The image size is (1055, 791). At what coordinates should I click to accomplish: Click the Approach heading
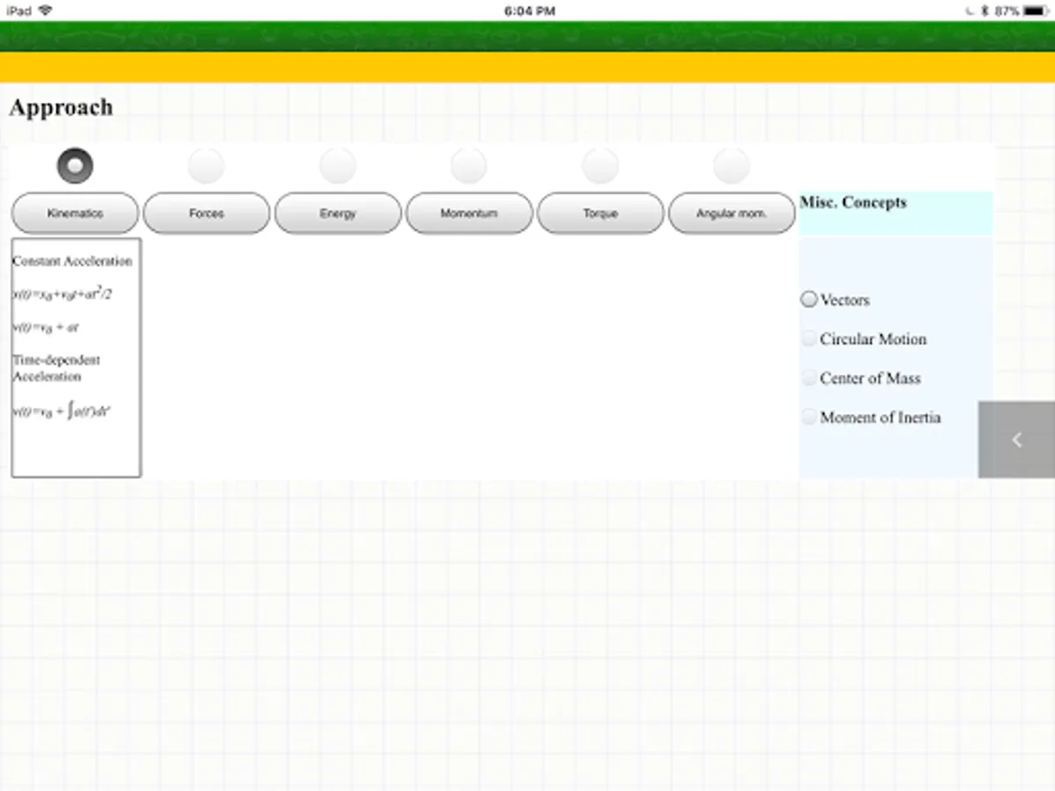61,107
